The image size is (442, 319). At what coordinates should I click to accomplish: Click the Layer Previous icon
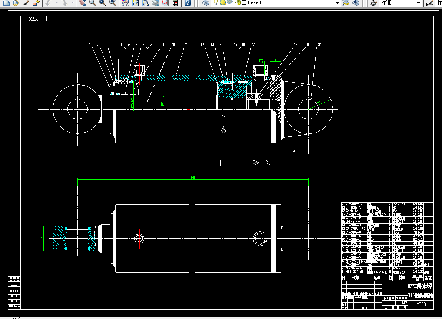pos(356,3)
